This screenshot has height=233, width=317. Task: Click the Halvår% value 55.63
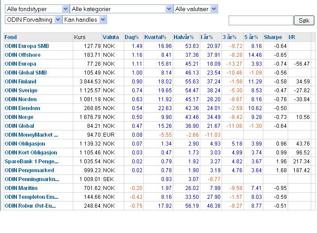click(192, 82)
